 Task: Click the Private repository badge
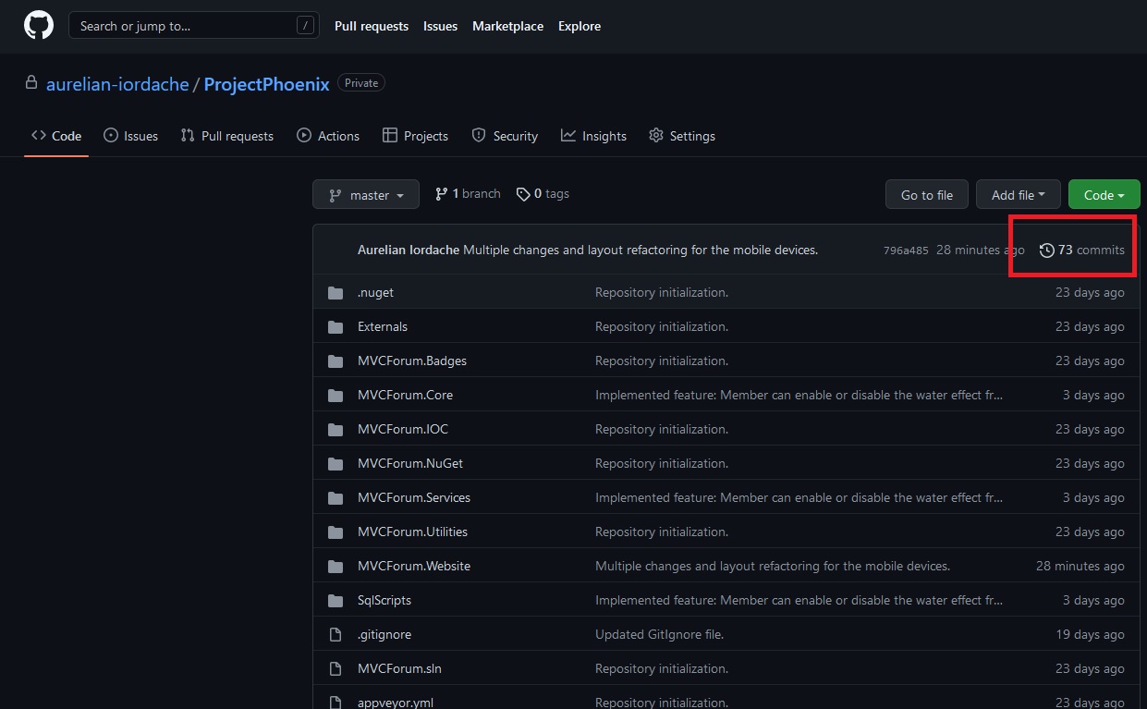(361, 83)
